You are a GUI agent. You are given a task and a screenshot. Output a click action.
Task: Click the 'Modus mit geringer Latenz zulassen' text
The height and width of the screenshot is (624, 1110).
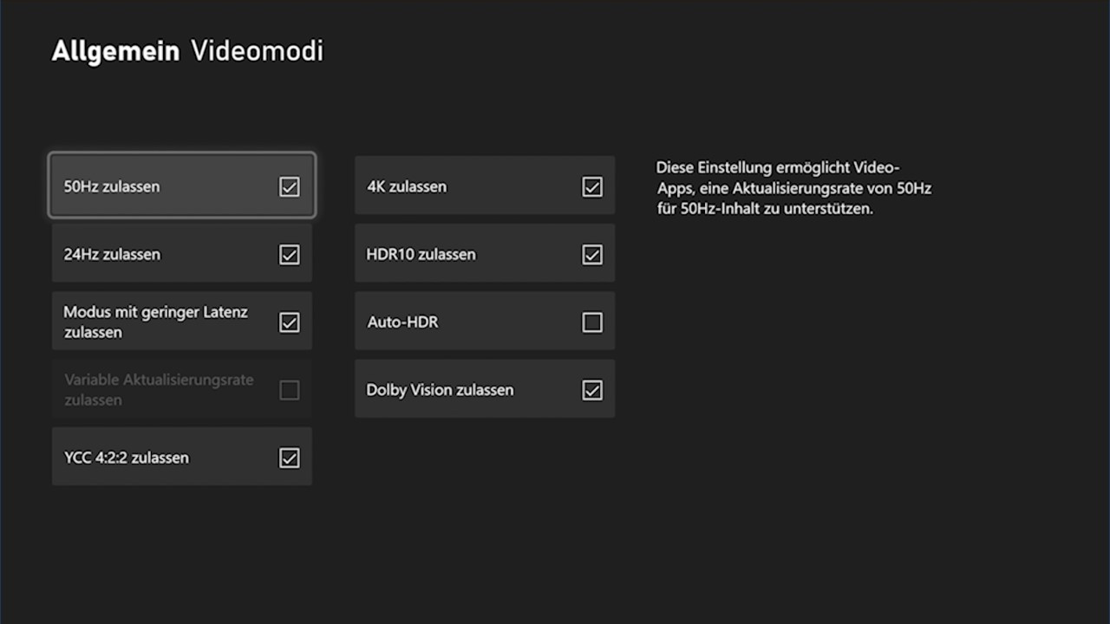click(x=155, y=322)
